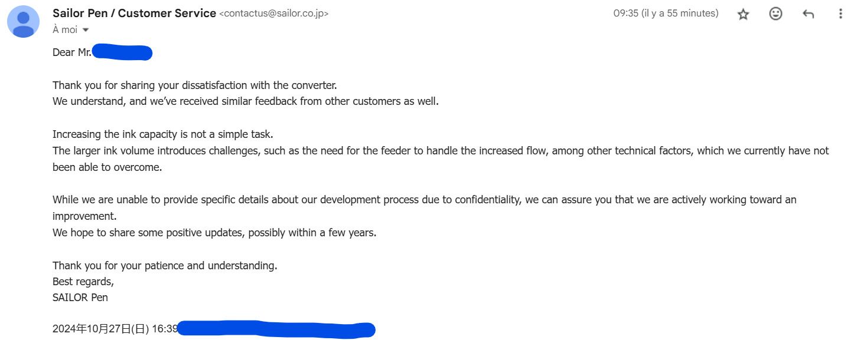
Task: Click the sentence about larger ink volume challenges
Action: [441, 159]
